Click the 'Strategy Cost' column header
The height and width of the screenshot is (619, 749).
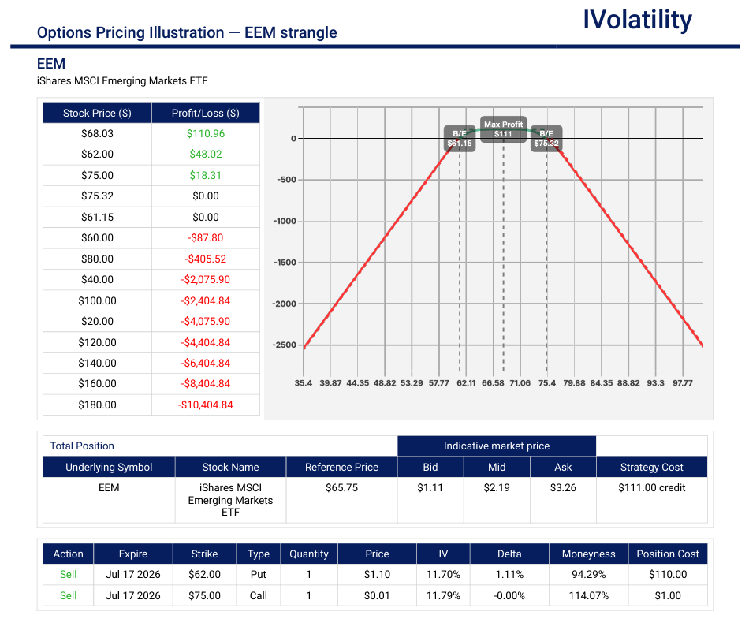point(651,467)
